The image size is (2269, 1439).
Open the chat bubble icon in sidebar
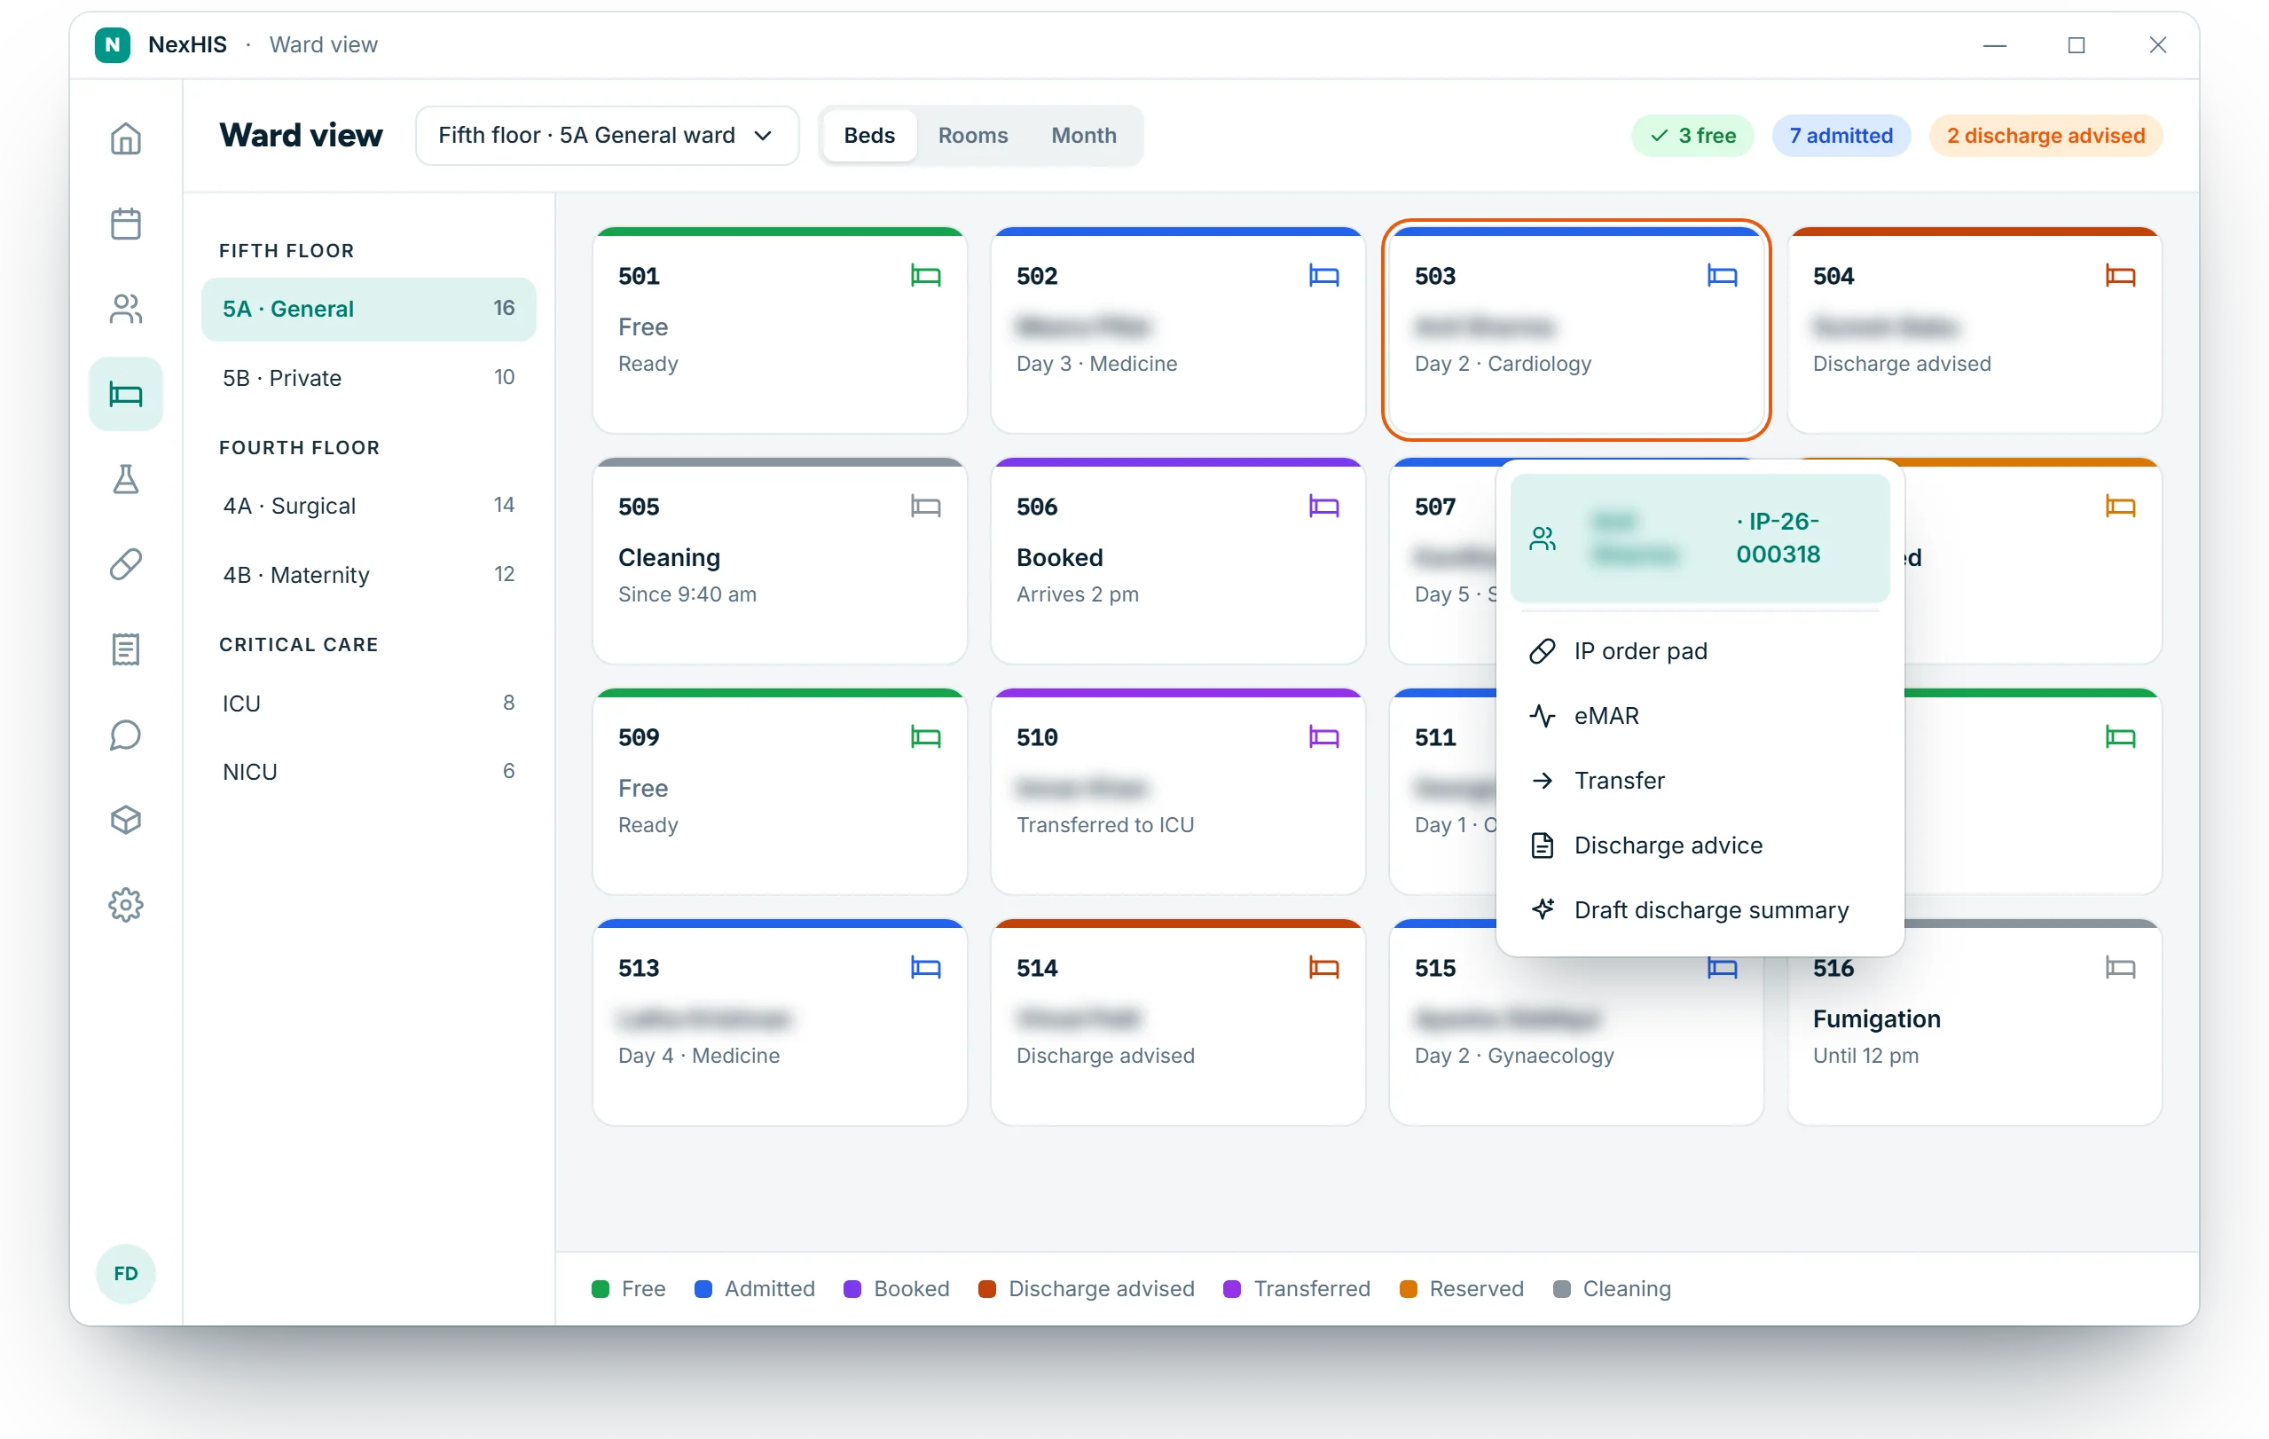pos(125,734)
